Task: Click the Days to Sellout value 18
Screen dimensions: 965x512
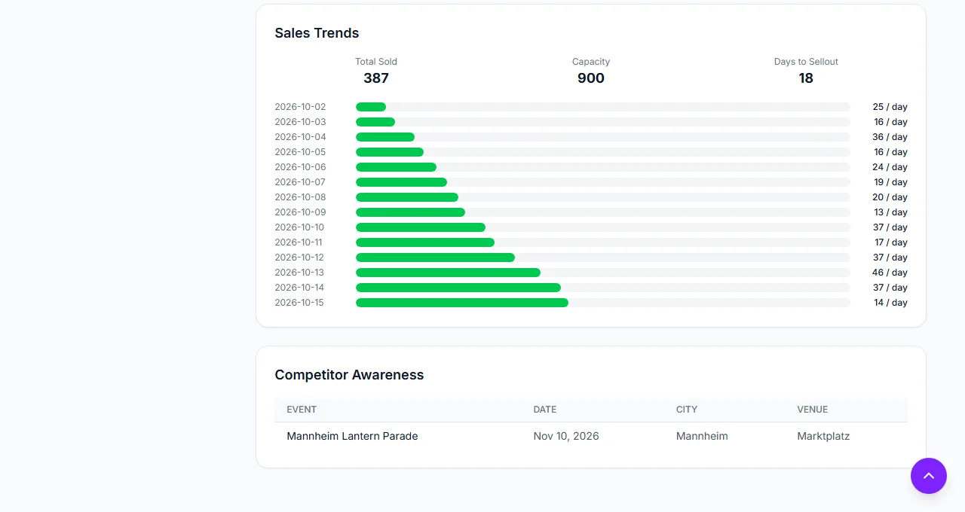Action: pos(806,78)
